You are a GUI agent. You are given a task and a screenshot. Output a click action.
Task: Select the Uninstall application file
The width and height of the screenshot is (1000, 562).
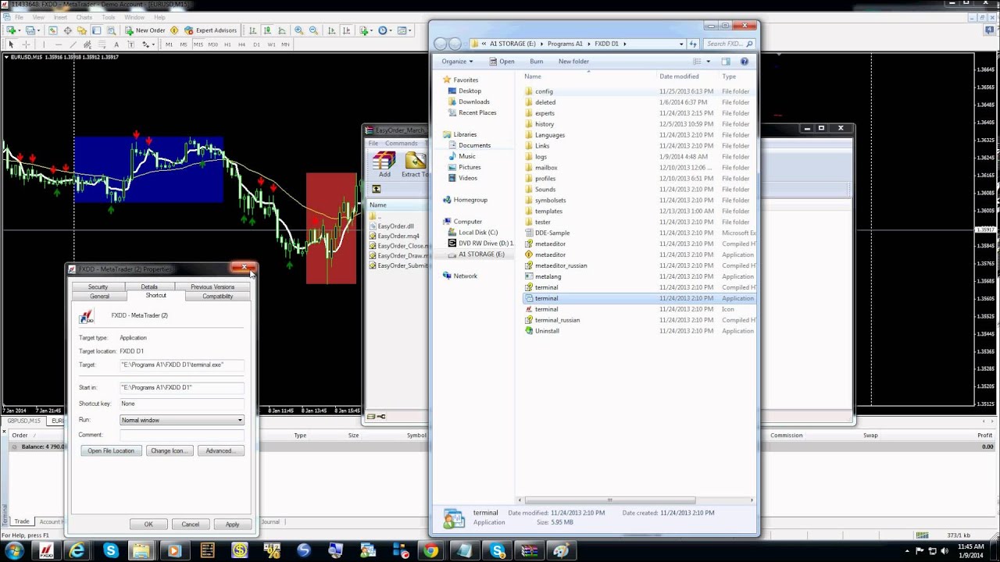pos(547,331)
